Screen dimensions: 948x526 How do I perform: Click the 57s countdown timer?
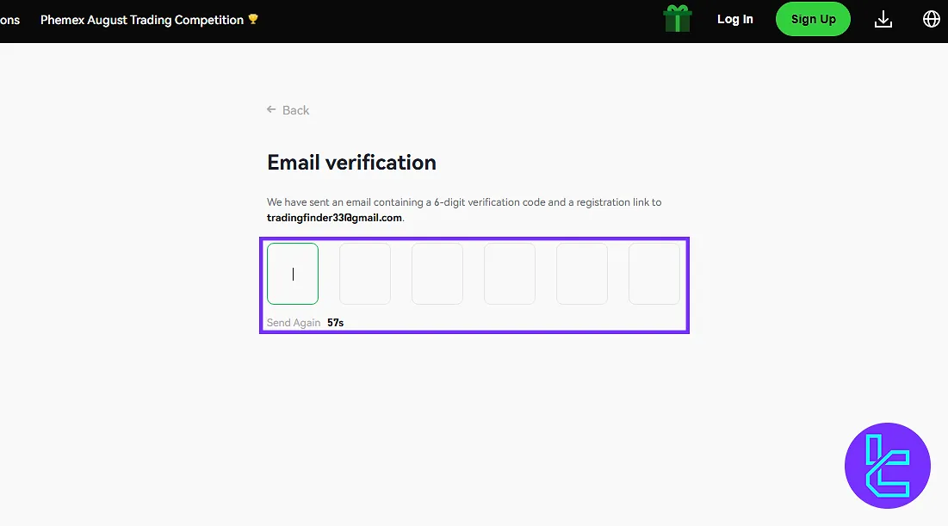[x=336, y=323]
